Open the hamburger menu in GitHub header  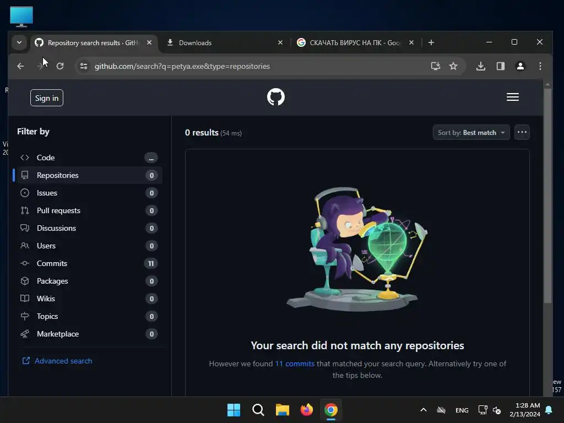[513, 97]
